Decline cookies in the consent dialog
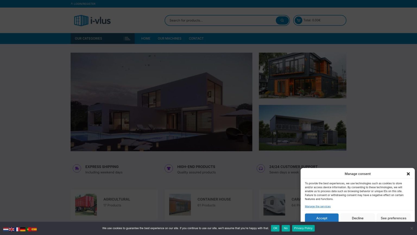This screenshot has width=417, height=235. point(358,218)
